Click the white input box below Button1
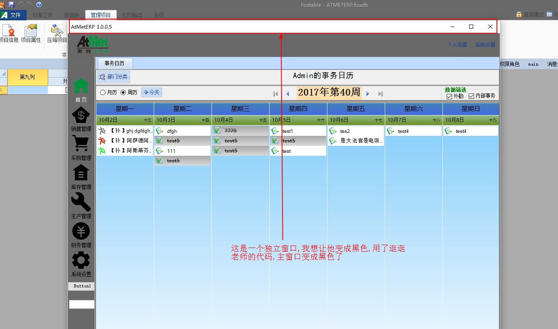Screen dimensions: 558x329 tap(82, 304)
